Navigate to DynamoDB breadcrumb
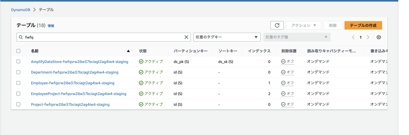 (x=20, y=10)
